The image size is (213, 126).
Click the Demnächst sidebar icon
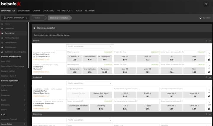tap(2, 33)
